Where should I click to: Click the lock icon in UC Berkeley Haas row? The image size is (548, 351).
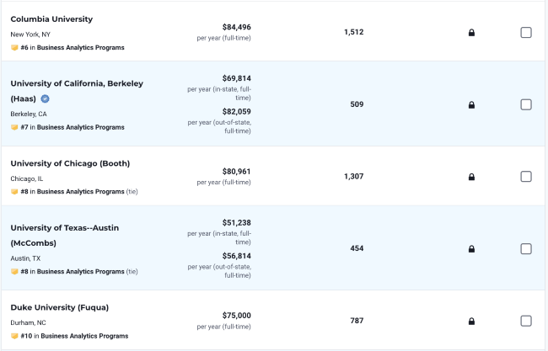(x=471, y=104)
